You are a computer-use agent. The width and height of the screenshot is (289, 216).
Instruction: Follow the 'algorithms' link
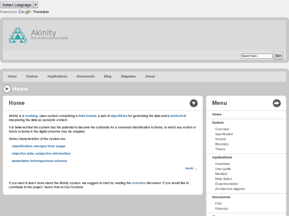pos(119,116)
